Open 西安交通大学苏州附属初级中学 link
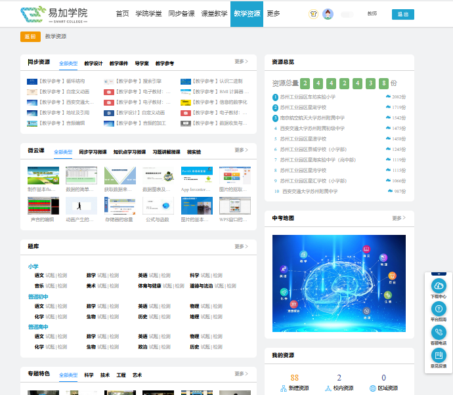The height and width of the screenshot is (395, 453). point(313,129)
